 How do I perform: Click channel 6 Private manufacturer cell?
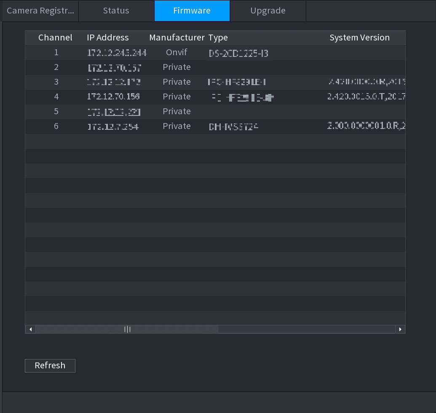click(x=177, y=126)
